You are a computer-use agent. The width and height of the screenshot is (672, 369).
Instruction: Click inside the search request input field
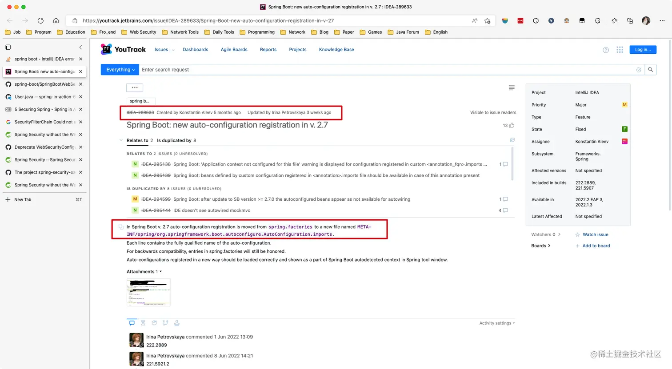click(x=311, y=70)
